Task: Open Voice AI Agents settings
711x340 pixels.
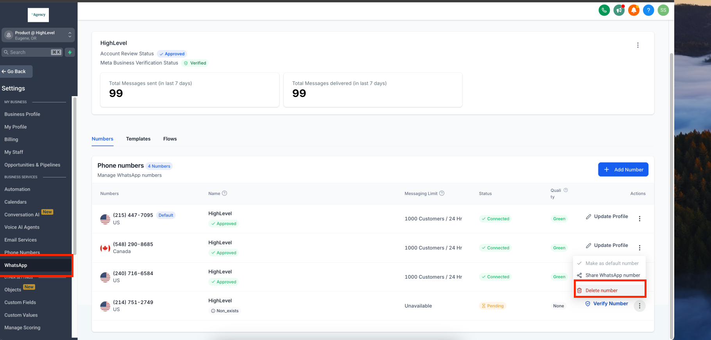Action: [22, 227]
